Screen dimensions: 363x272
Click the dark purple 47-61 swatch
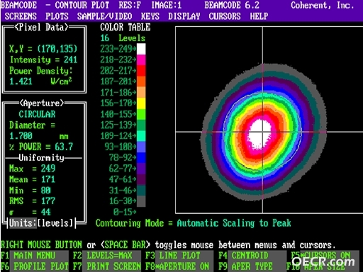[141, 179]
